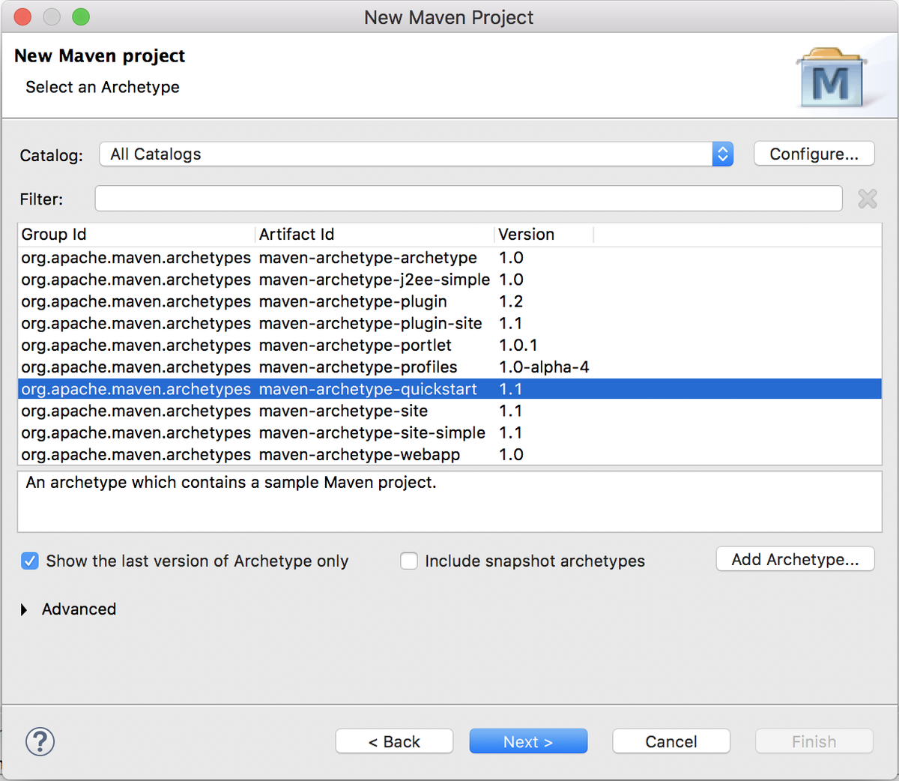Open the Catalog dropdown showing All Catalogs
This screenshot has width=899, height=781.
click(416, 154)
